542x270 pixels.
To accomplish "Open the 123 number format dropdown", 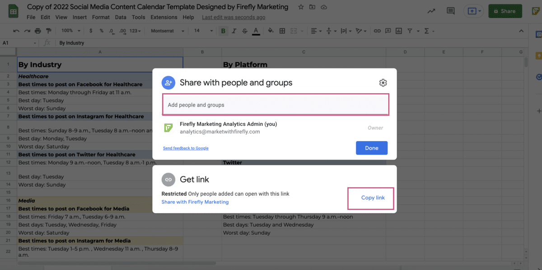I will pyautogui.click(x=135, y=31).
